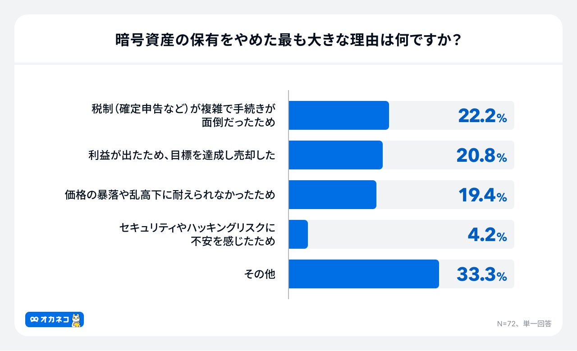Image resolution: width=577 pixels, height=351 pixels.
Task: Click the N=72、単一回答 footnote
Action: click(524, 324)
